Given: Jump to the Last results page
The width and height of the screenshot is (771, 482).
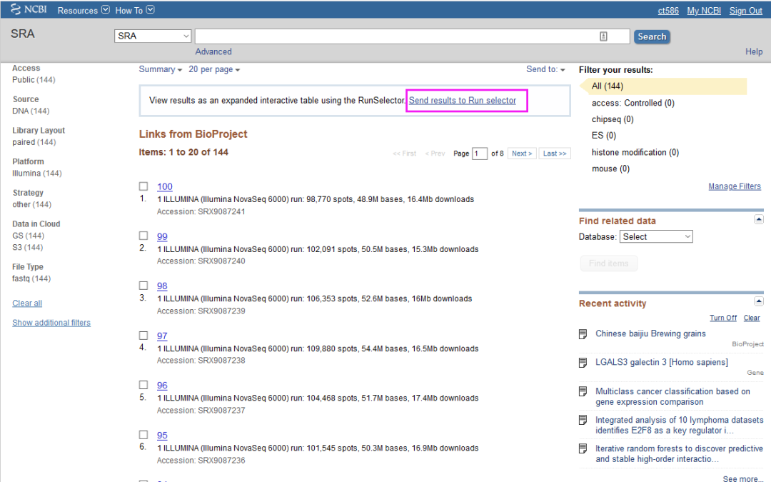Looking at the screenshot, I should pyautogui.click(x=555, y=154).
